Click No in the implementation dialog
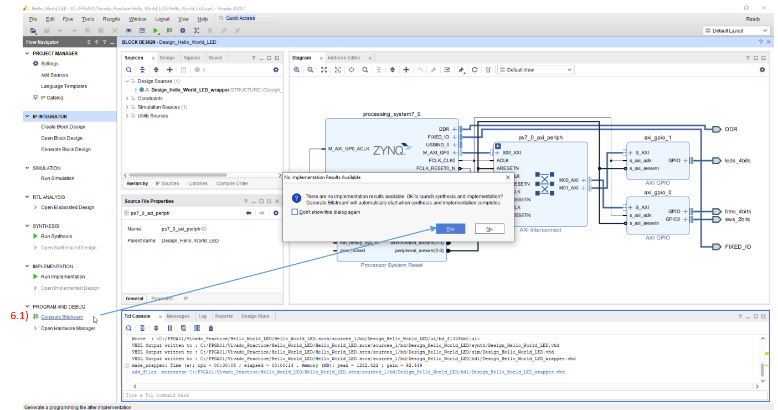This screenshot has width=778, height=410. point(490,229)
